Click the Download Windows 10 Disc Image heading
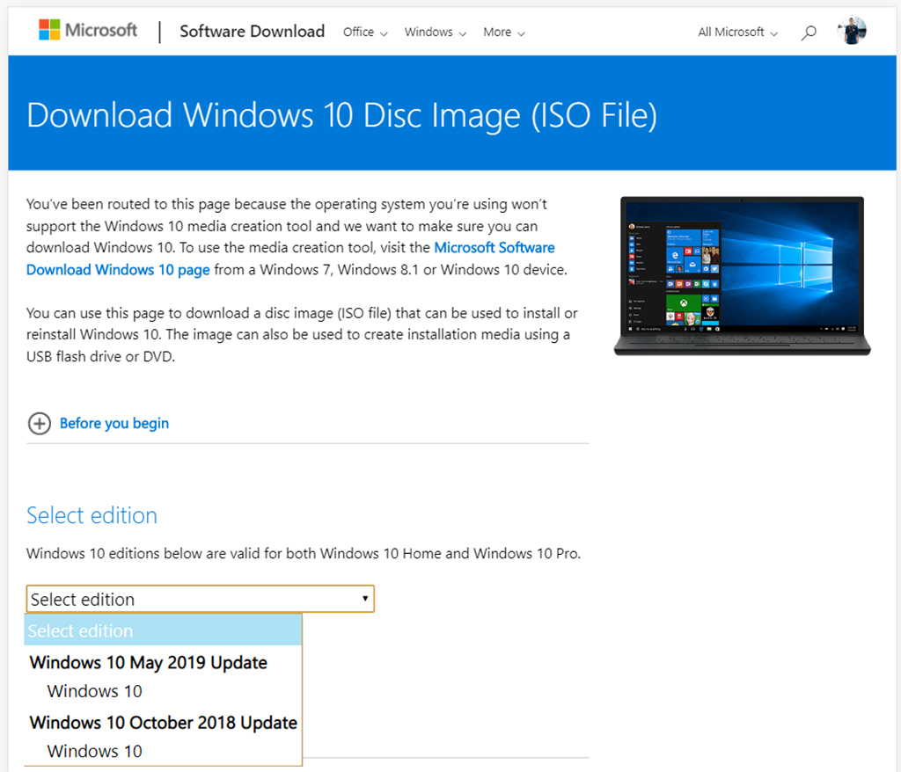Screen dimensions: 901x772 click(341, 115)
